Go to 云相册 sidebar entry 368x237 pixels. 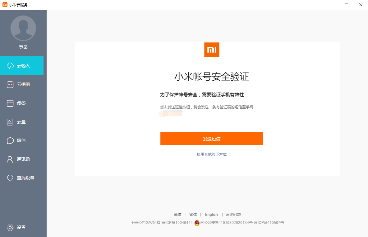(x=23, y=84)
